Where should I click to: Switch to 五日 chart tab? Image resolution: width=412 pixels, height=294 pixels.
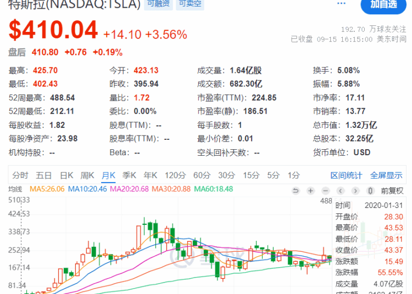point(43,175)
